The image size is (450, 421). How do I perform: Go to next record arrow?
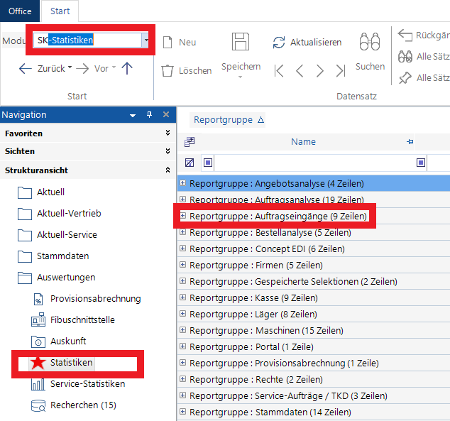pyautogui.click(x=320, y=70)
